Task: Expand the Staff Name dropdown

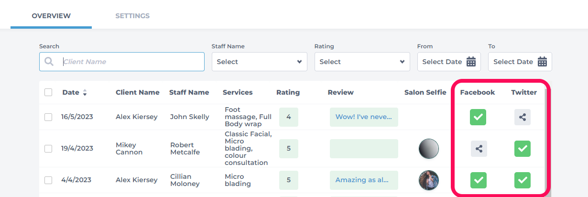Action: point(260,62)
